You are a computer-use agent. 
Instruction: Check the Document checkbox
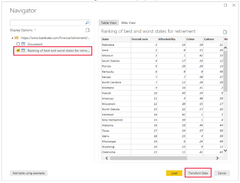point(18,44)
